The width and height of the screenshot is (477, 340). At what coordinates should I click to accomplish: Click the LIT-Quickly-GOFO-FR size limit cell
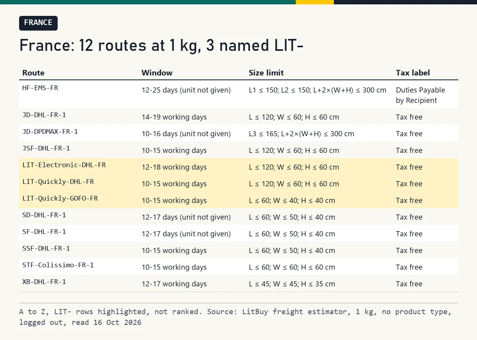click(292, 201)
